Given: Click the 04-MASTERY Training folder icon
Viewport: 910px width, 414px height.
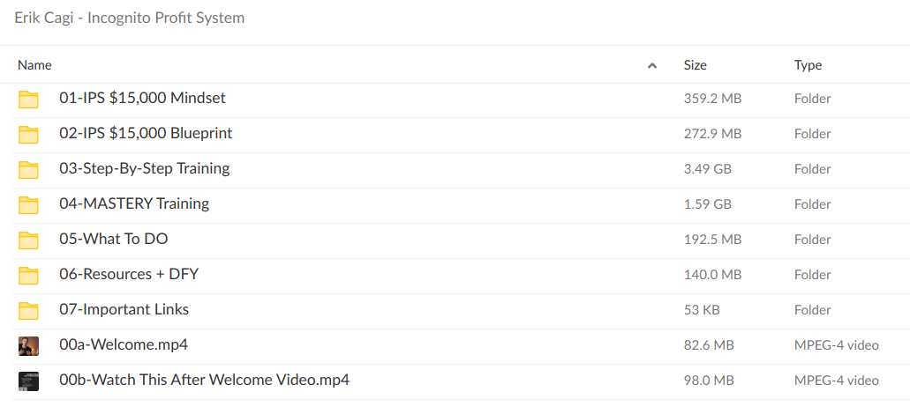Looking at the screenshot, I should tap(29, 204).
